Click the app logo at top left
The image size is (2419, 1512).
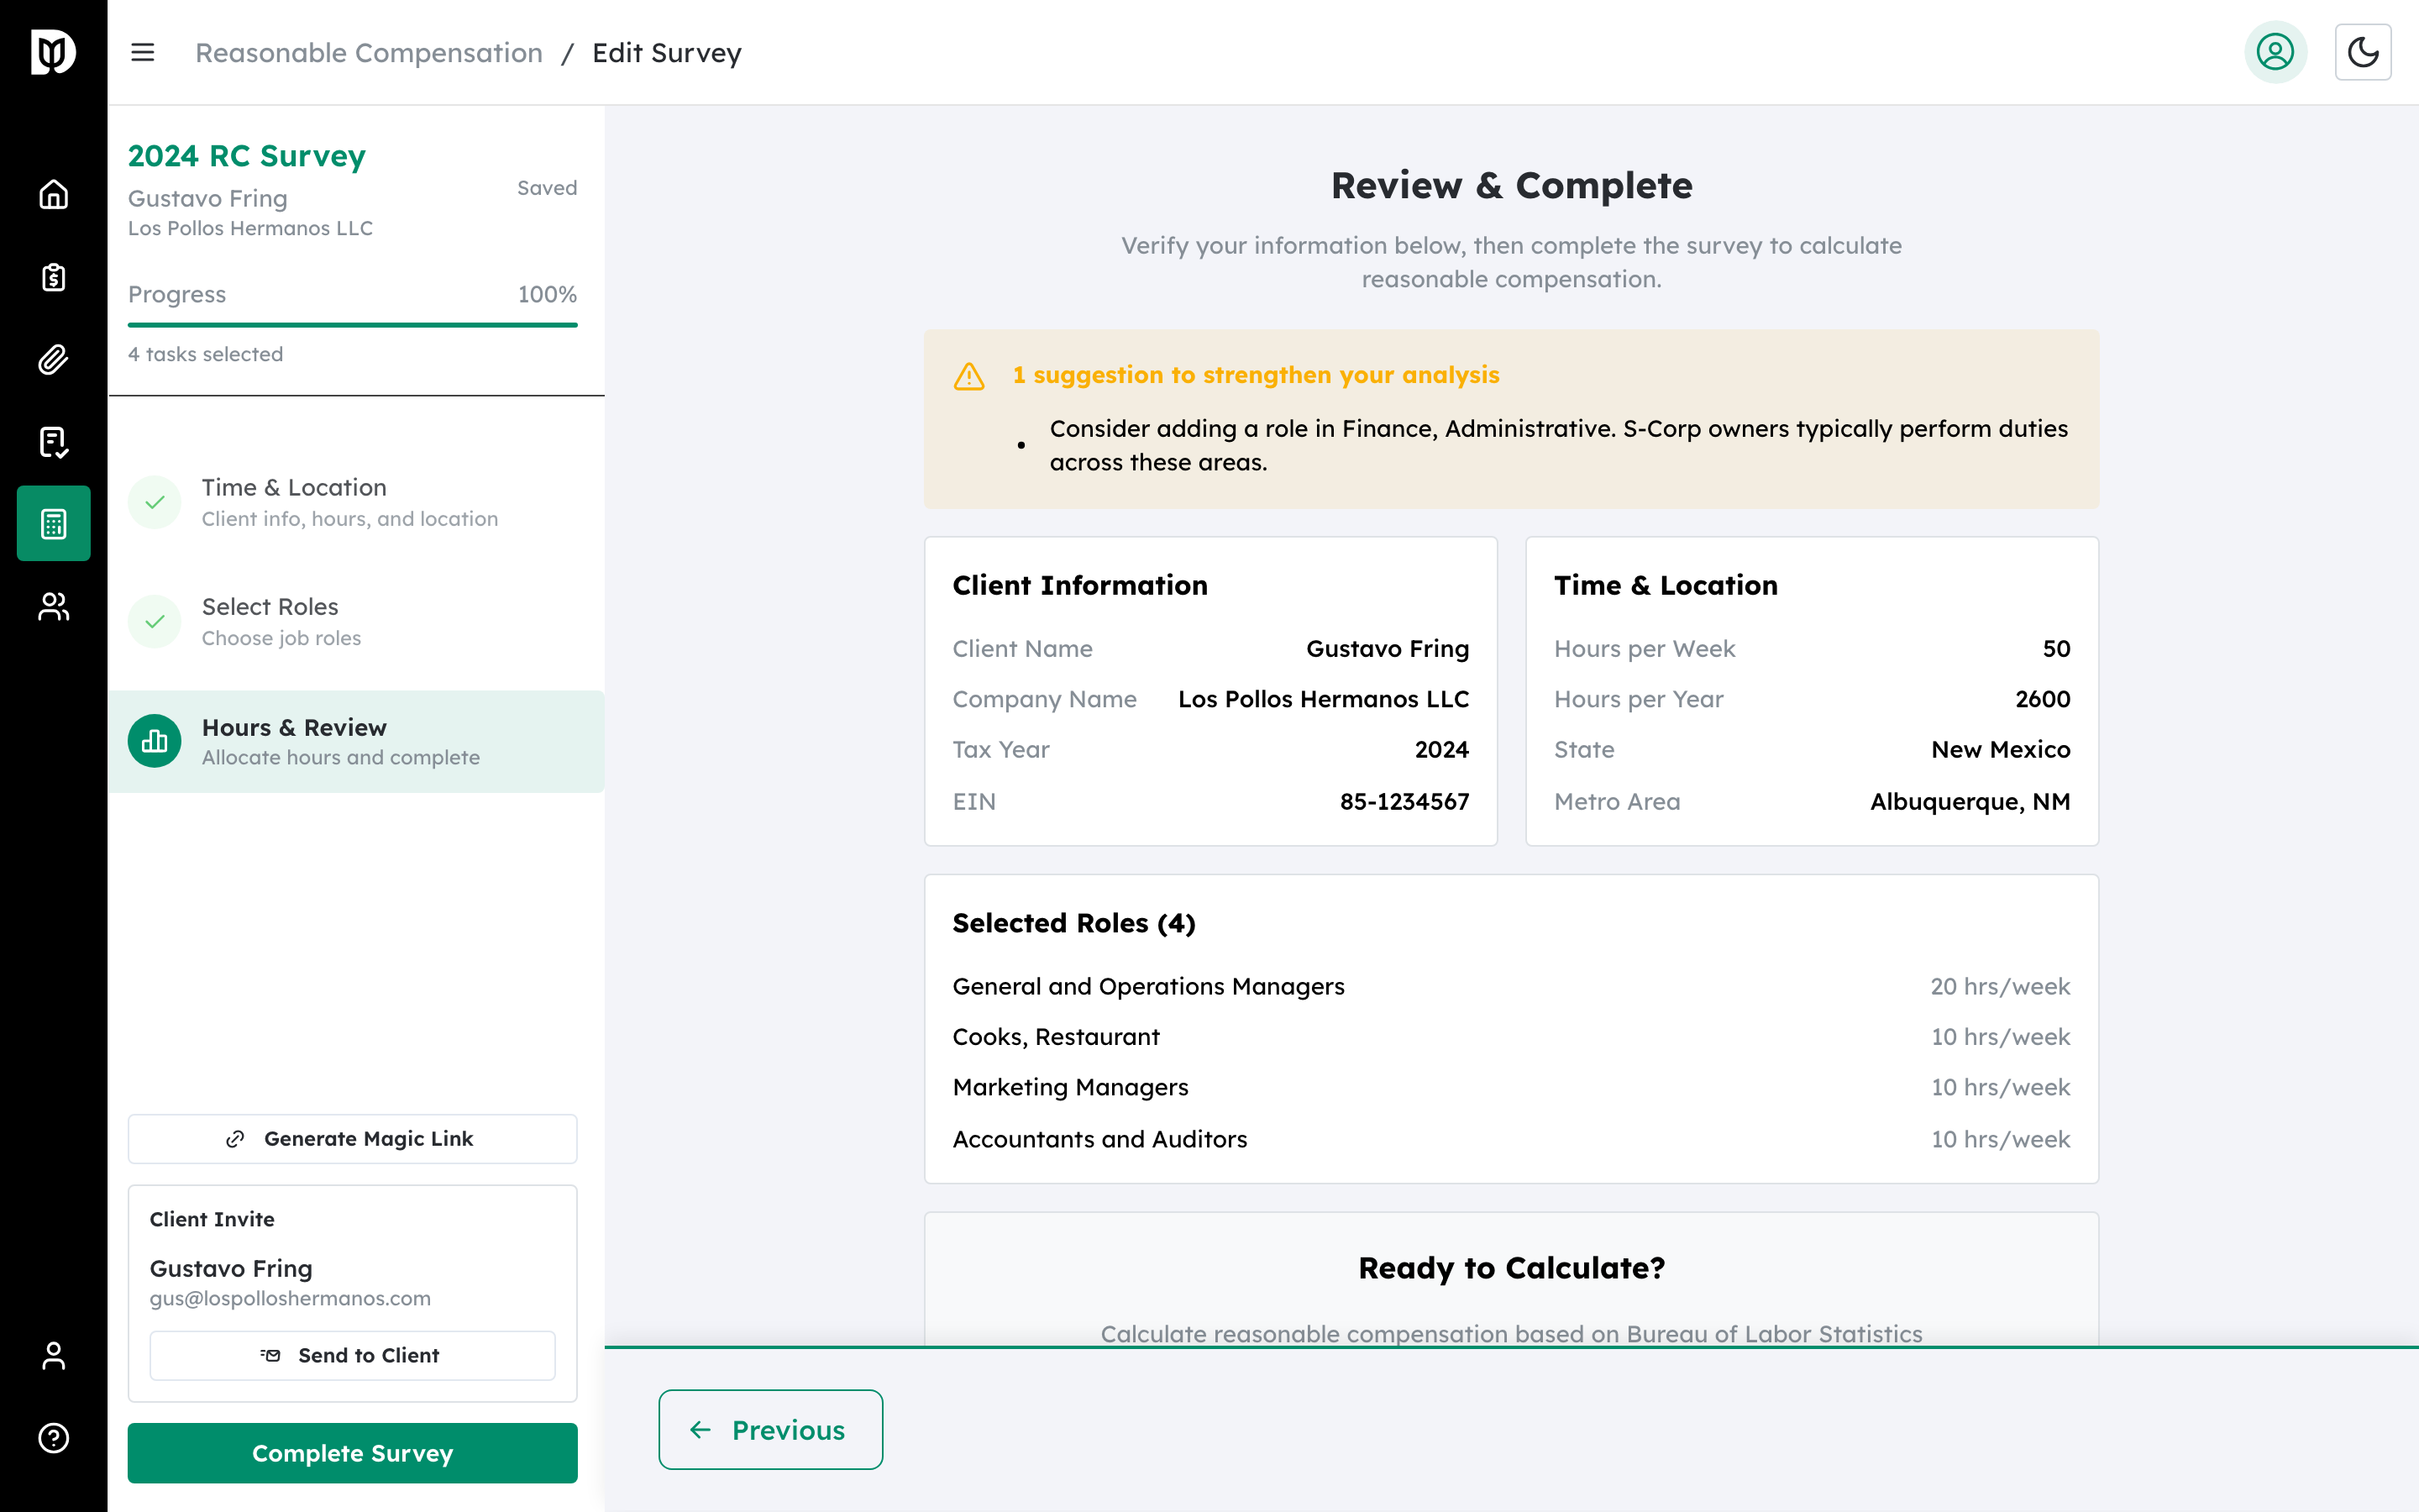52,52
